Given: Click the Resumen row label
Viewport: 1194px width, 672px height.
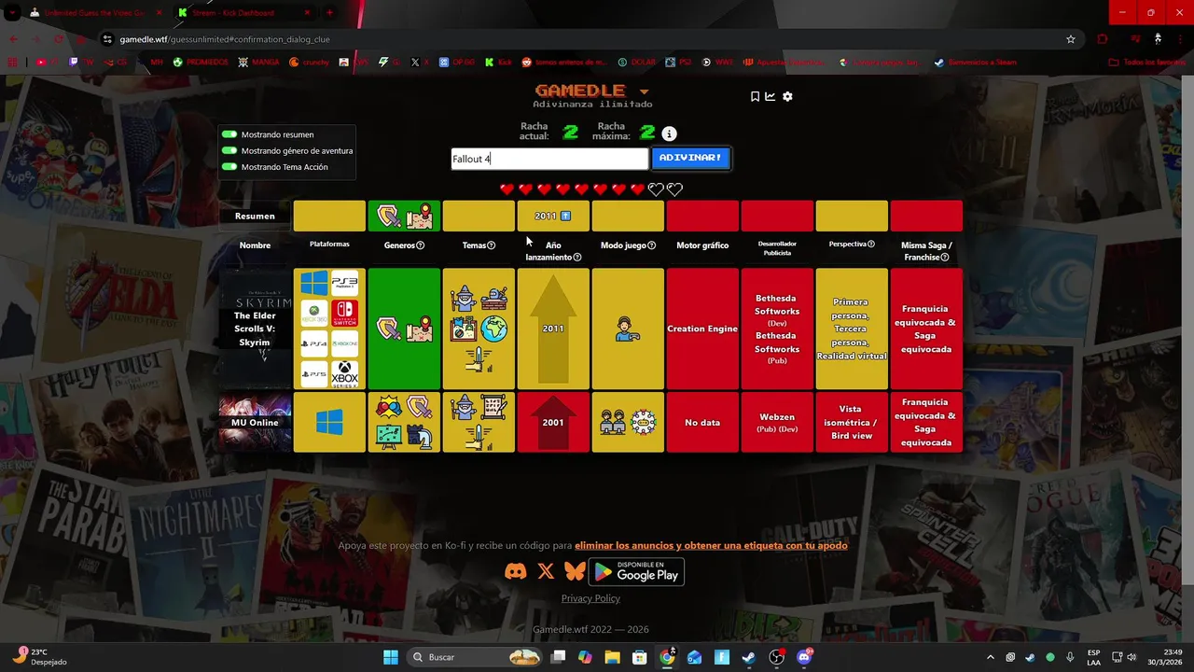Looking at the screenshot, I should point(255,216).
